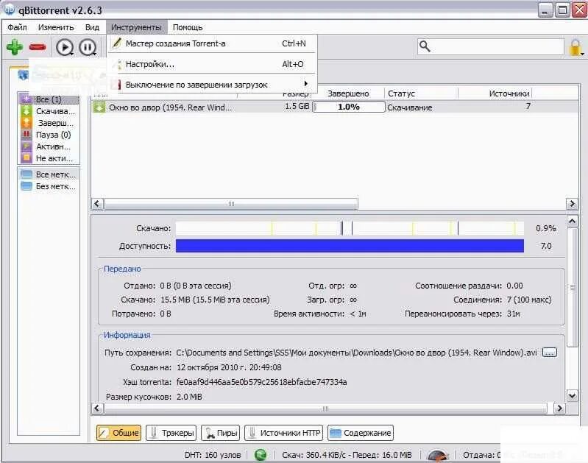The height and width of the screenshot is (463, 588).
Task: Click DHT: 160 узлов status text
Action: [213, 455]
